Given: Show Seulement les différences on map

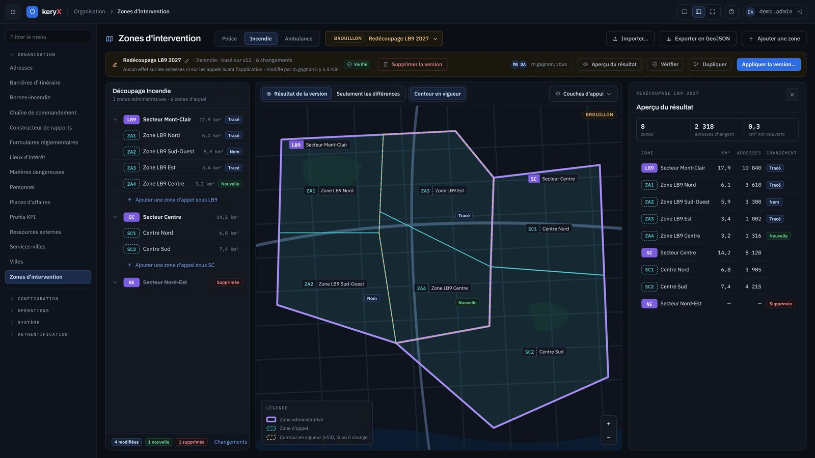Looking at the screenshot, I should pos(368,94).
